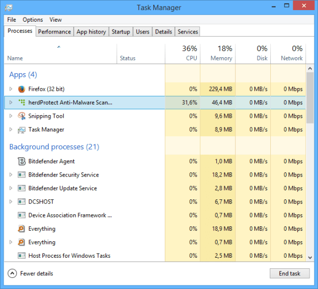Switch to the App history tab
The image size is (318, 289).
(x=91, y=32)
